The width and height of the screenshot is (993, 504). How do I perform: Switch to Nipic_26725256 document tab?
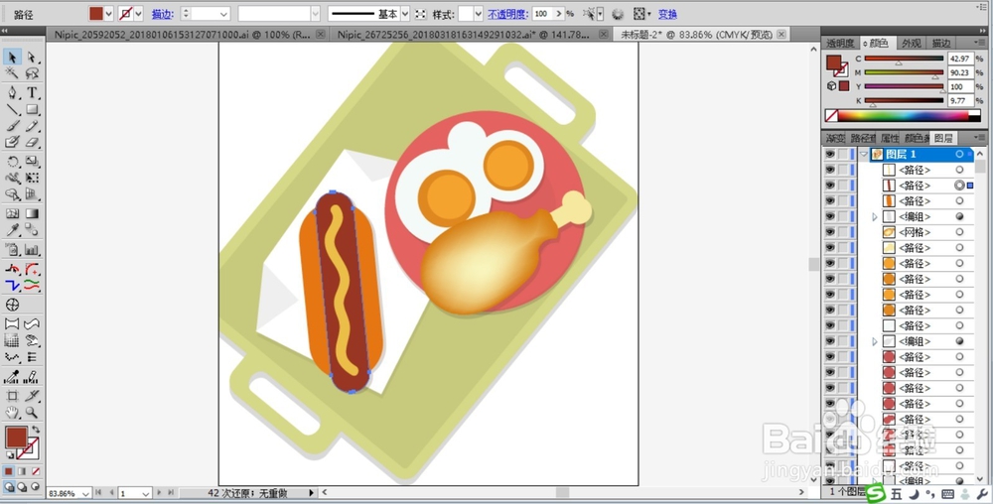(x=471, y=34)
